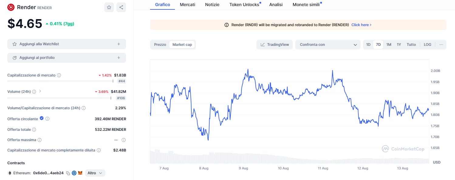Click the info icon next to Offerta totale
The width and height of the screenshot is (455, 180).
coord(34,130)
